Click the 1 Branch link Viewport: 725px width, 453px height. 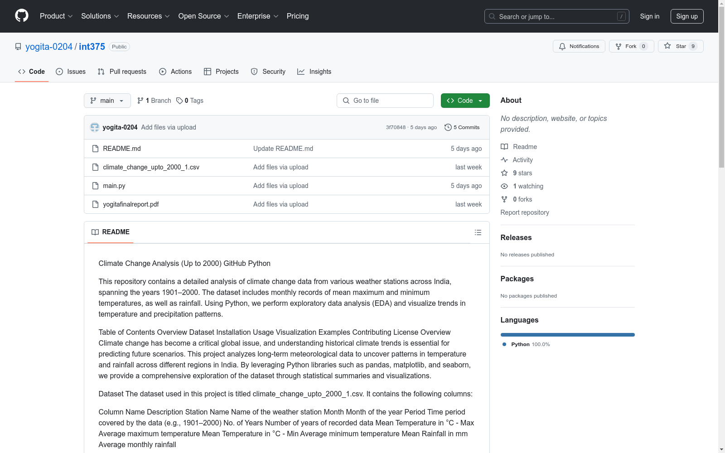pos(154,101)
